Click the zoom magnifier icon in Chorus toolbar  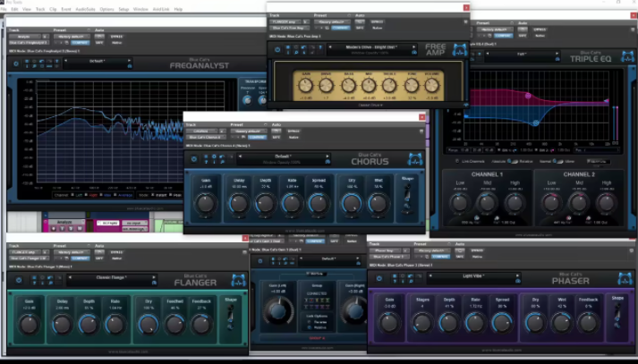click(x=222, y=162)
